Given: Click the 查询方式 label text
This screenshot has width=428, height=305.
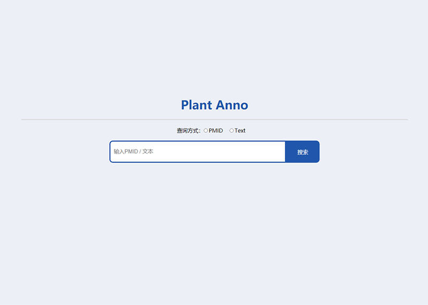Looking at the screenshot, I should point(188,131).
